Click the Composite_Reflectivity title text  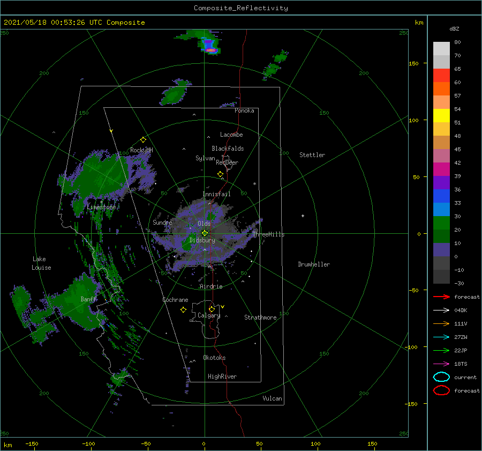[241, 8]
